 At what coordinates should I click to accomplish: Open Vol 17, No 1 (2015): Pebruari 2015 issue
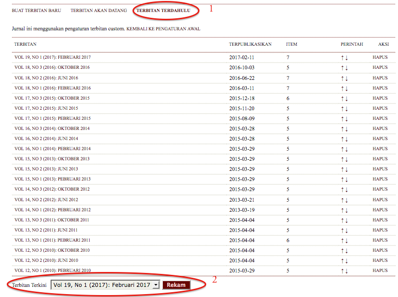pyautogui.click(x=53, y=118)
